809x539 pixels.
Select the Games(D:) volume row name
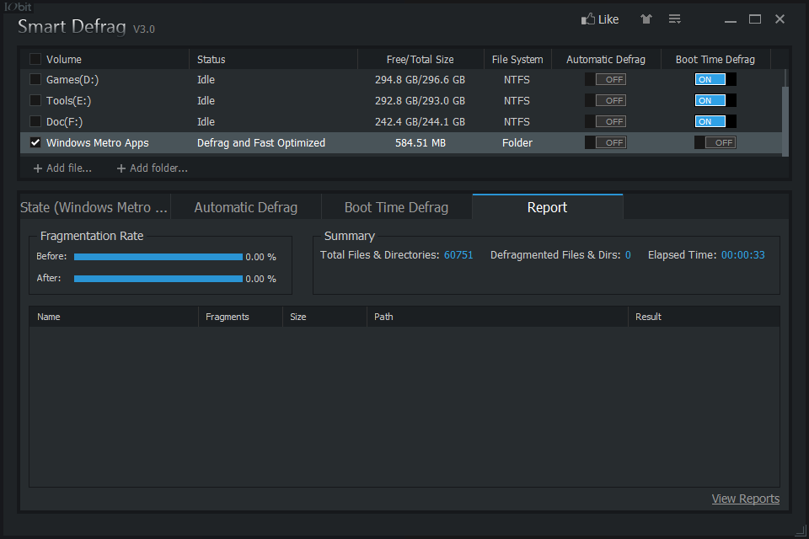[72, 79]
